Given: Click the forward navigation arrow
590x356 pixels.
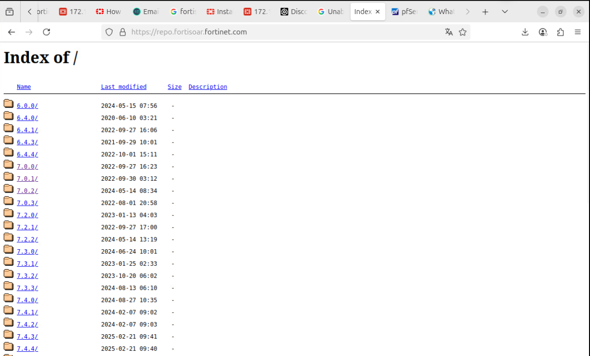Looking at the screenshot, I should [x=29, y=32].
